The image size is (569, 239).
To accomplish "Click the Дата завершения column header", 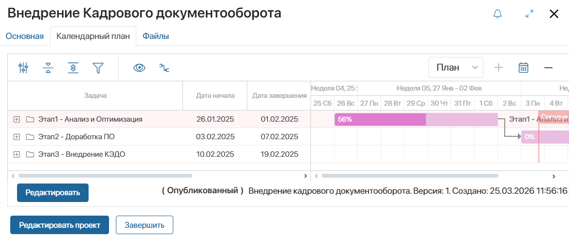I will pyautogui.click(x=279, y=96).
